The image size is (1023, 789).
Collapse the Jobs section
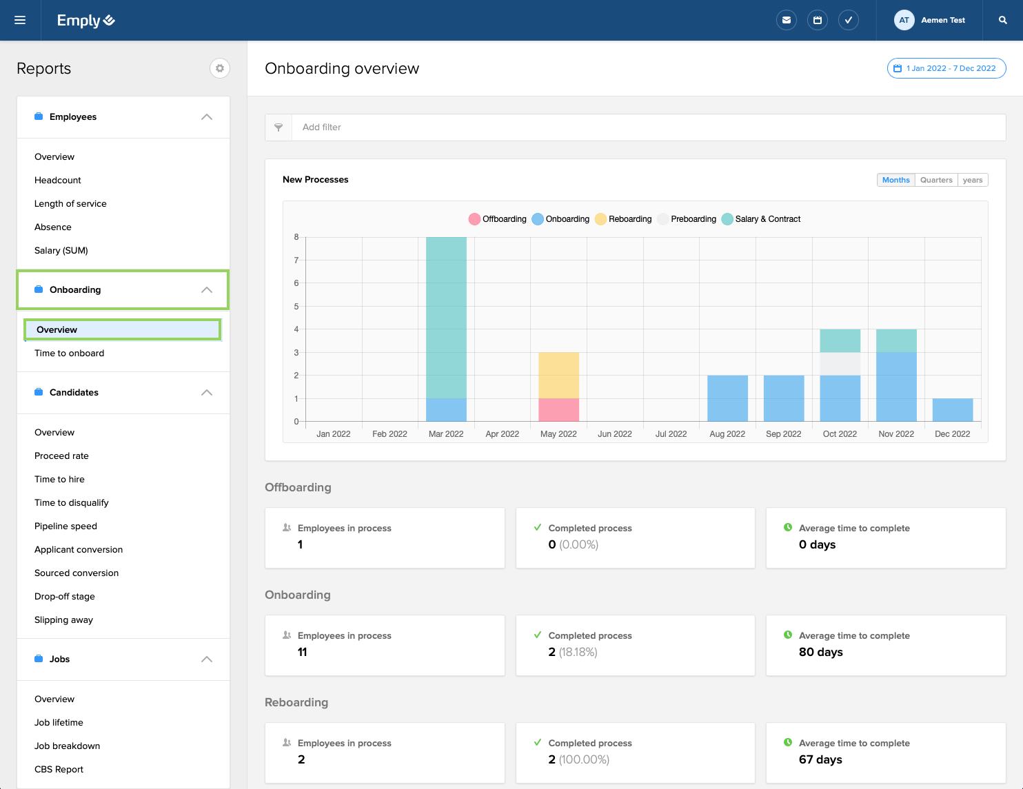tap(206, 659)
